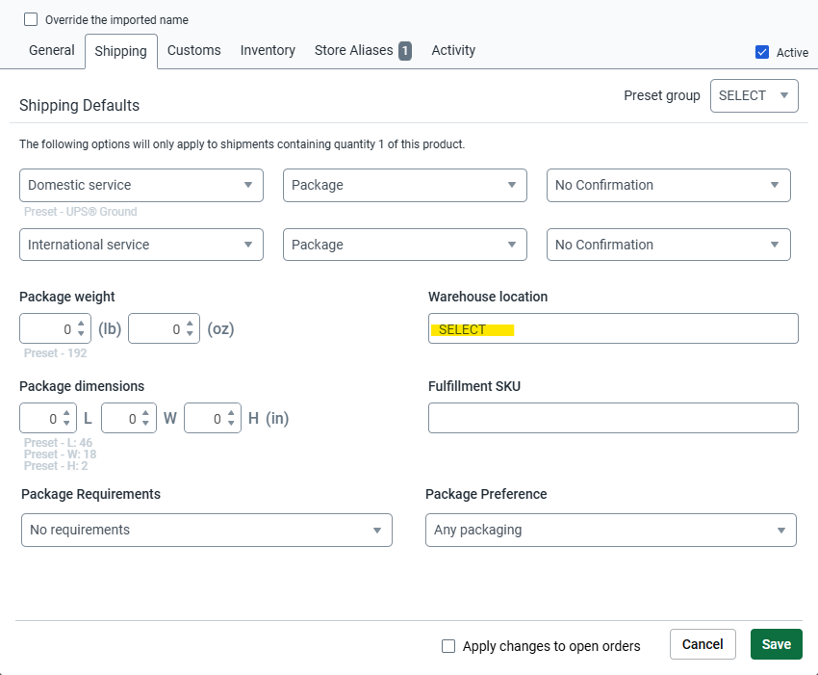818x675 pixels.
Task: Toggle the Active checkbox
Action: coord(762,52)
